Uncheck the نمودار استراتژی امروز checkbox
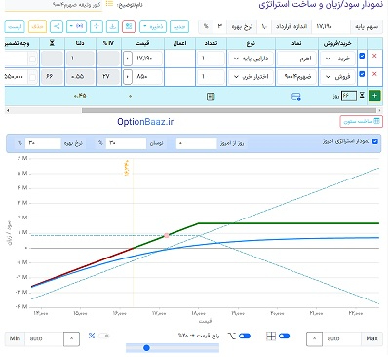The image size is (388, 357). (x=375, y=141)
